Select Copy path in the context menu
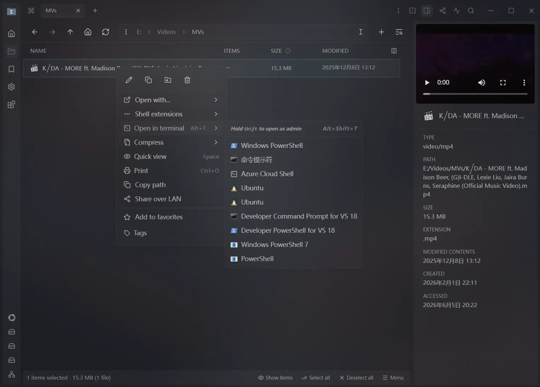540x387 pixels. 171,185
